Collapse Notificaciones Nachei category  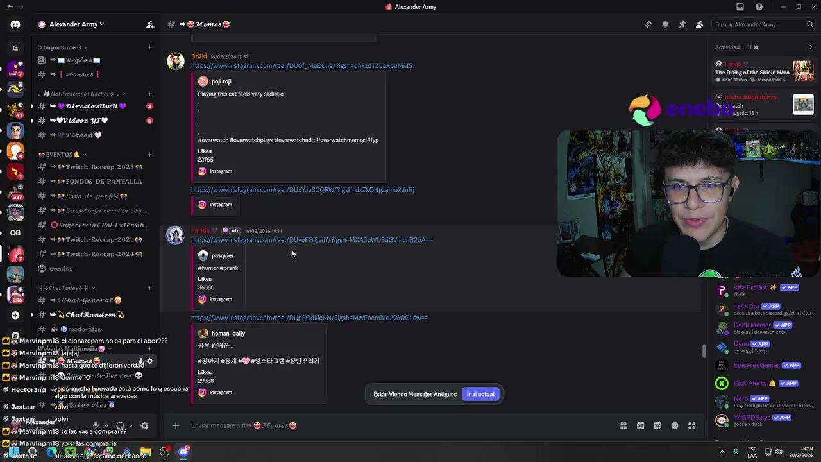[82, 94]
